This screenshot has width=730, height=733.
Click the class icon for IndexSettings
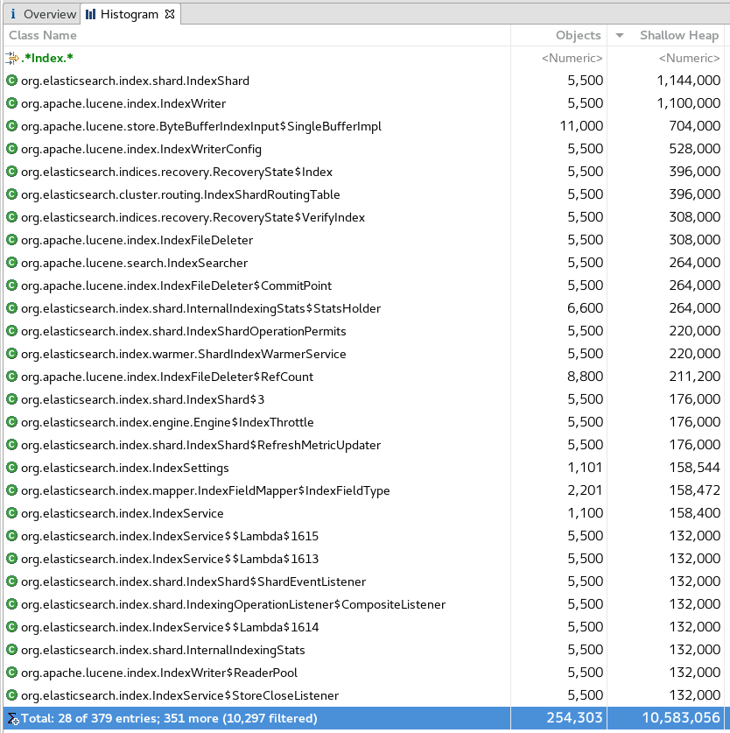(x=11, y=468)
